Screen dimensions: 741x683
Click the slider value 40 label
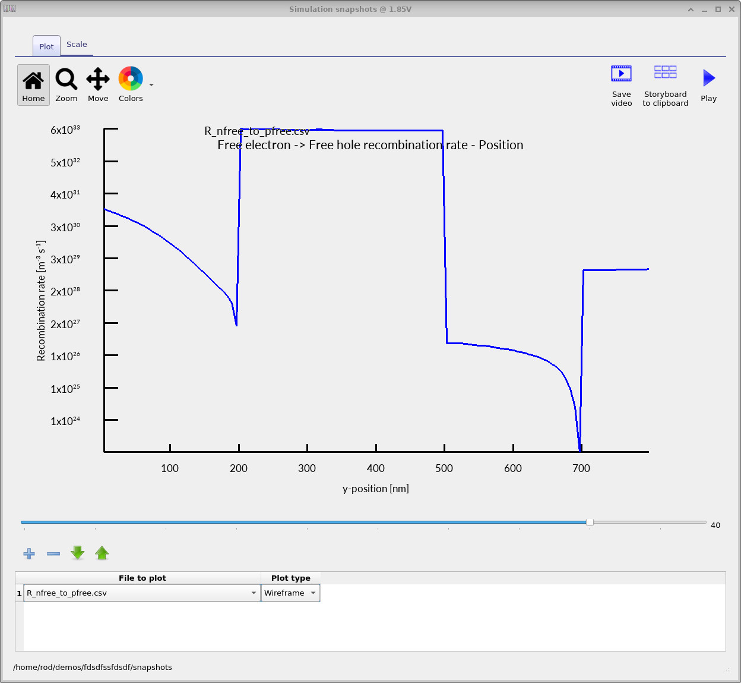[x=715, y=525]
